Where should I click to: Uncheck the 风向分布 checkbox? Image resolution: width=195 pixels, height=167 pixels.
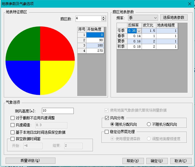coord(107,118)
